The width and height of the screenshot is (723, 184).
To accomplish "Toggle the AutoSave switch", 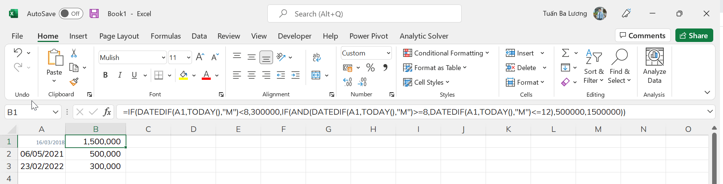I will 71,13.
